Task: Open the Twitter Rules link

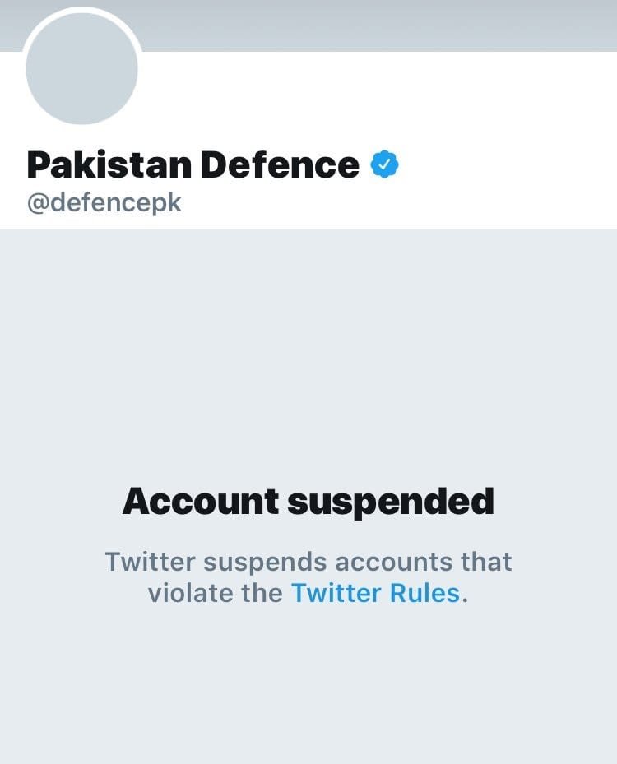Action: [x=375, y=593]
